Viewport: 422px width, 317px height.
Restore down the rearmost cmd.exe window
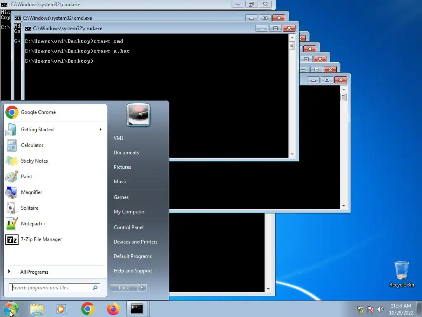251,5
